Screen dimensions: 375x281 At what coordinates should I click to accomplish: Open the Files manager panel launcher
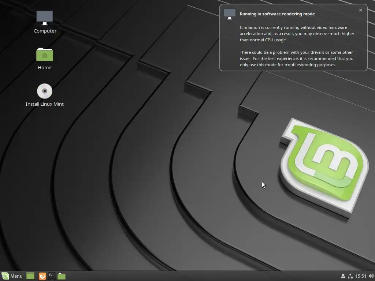[62, 276]
